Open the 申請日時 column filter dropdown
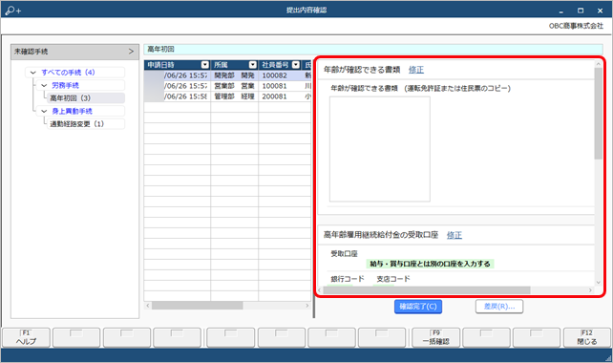This screenshot has width=613, height=363. (x=205, y=65)
